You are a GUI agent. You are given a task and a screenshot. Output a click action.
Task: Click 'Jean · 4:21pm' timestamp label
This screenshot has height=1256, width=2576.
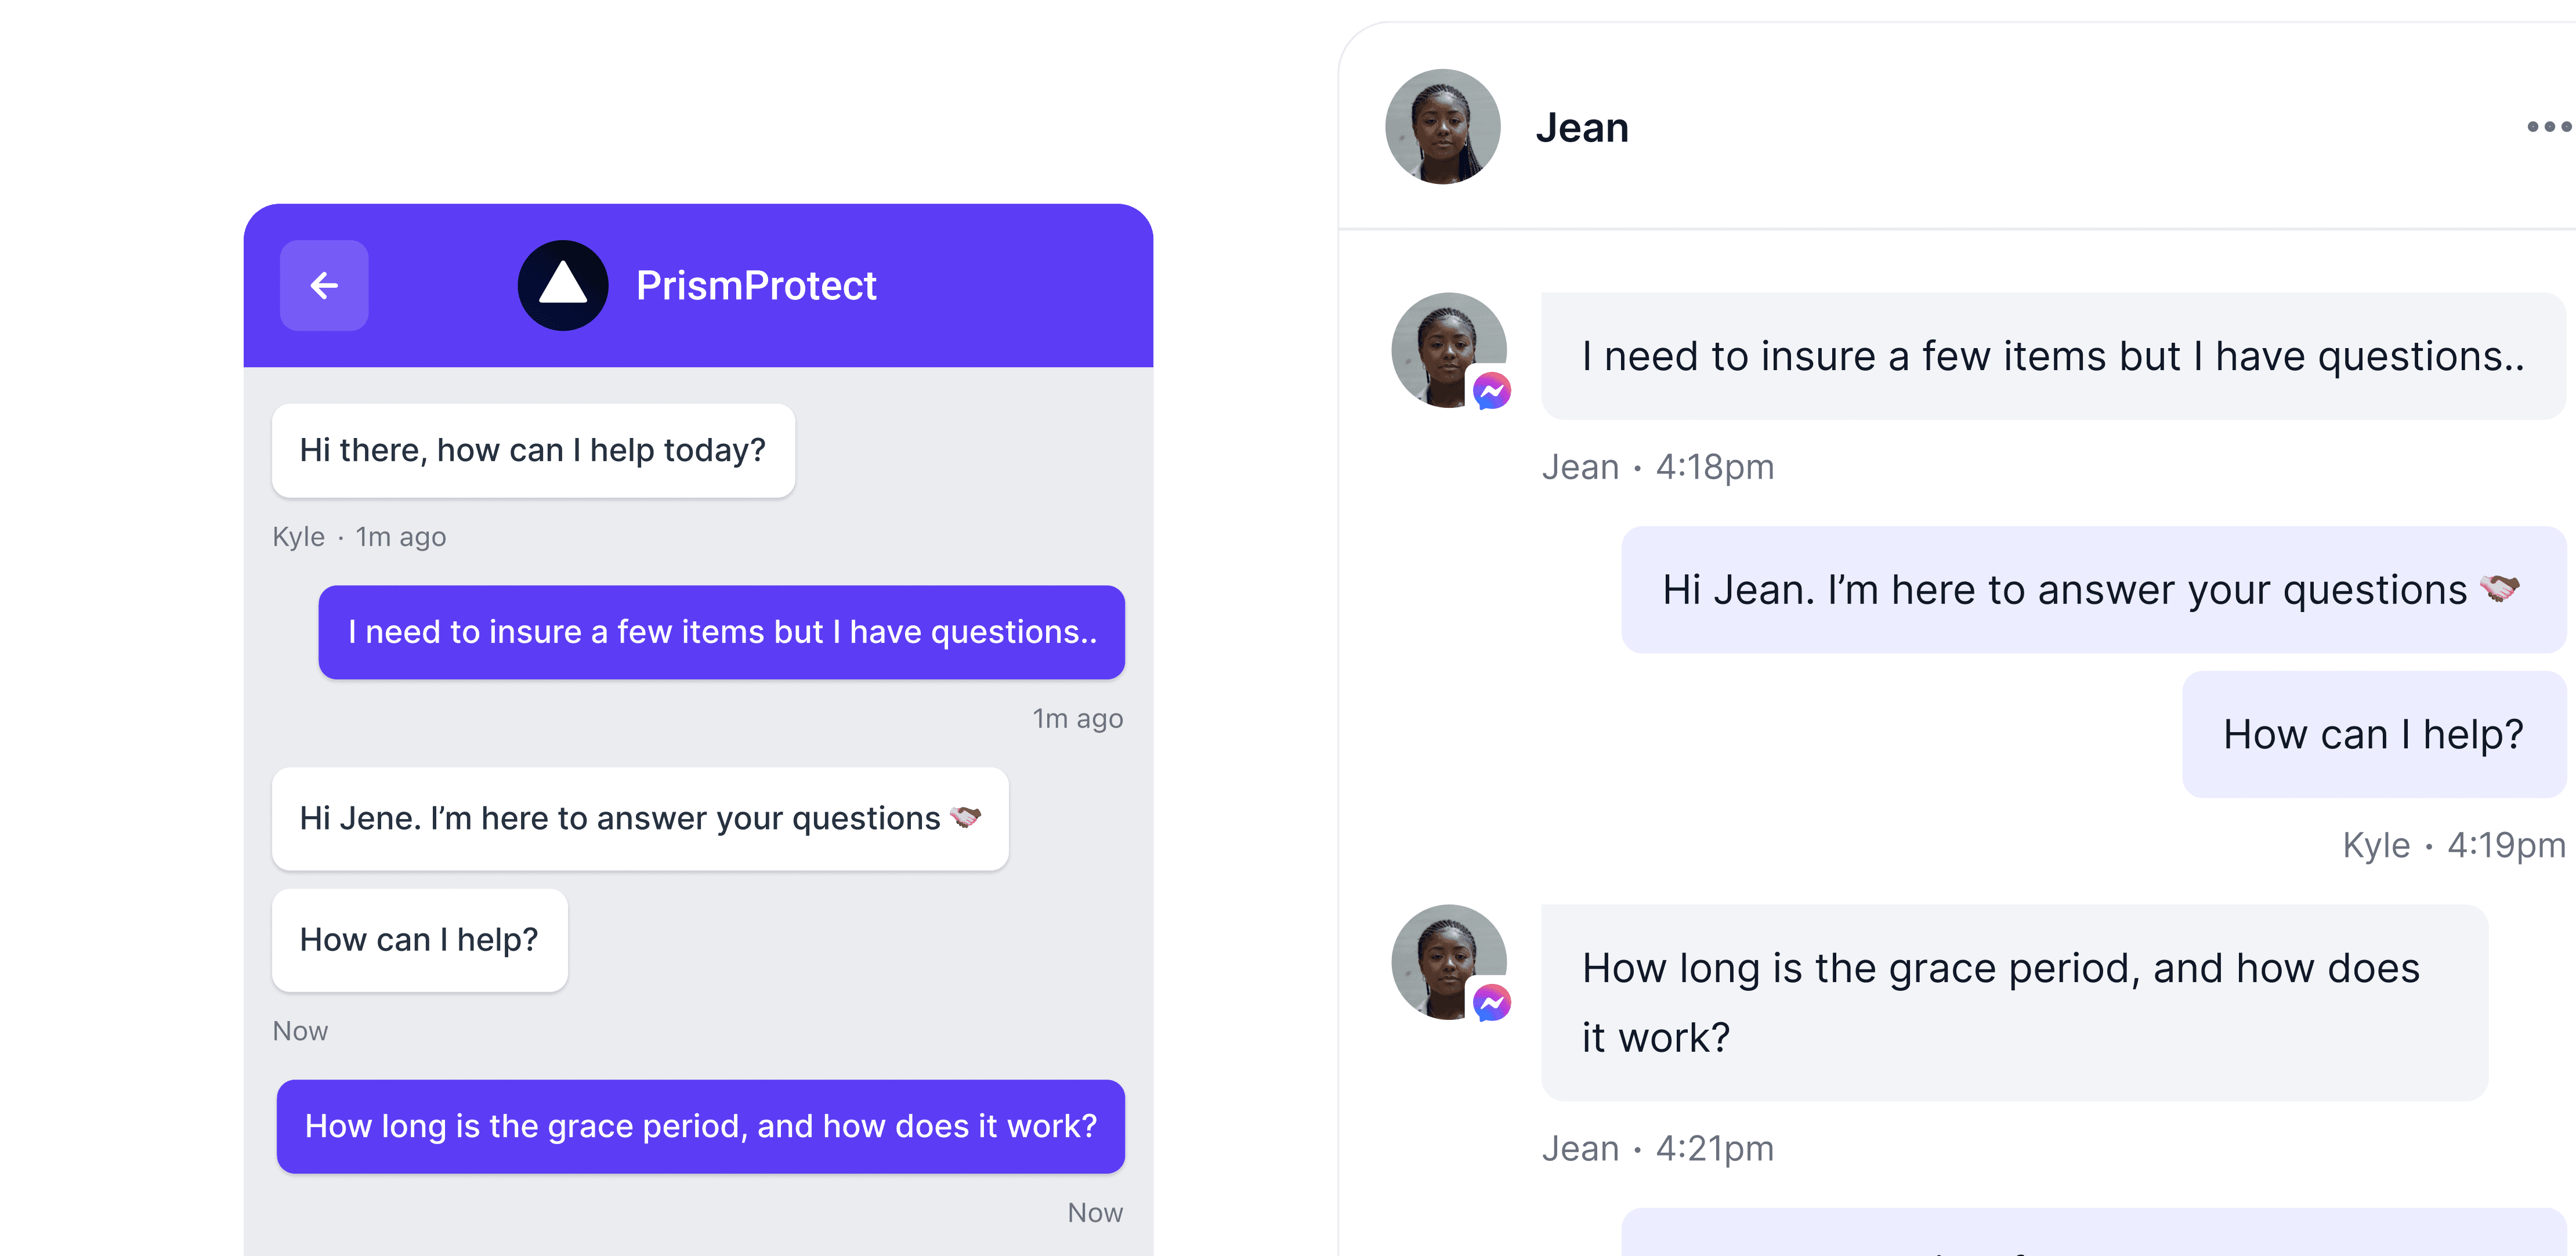[1657, 1149]
